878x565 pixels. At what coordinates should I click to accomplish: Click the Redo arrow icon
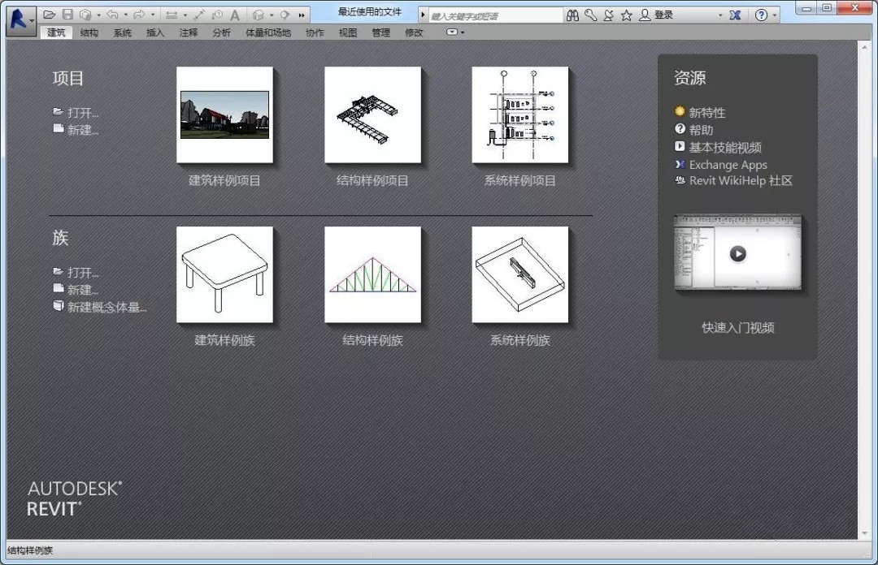[x=140, y=15]
